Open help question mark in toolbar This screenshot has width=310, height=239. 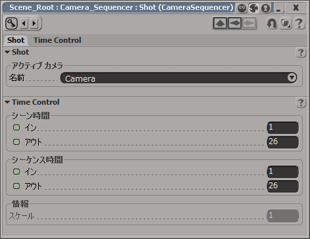tap(299, 23)
